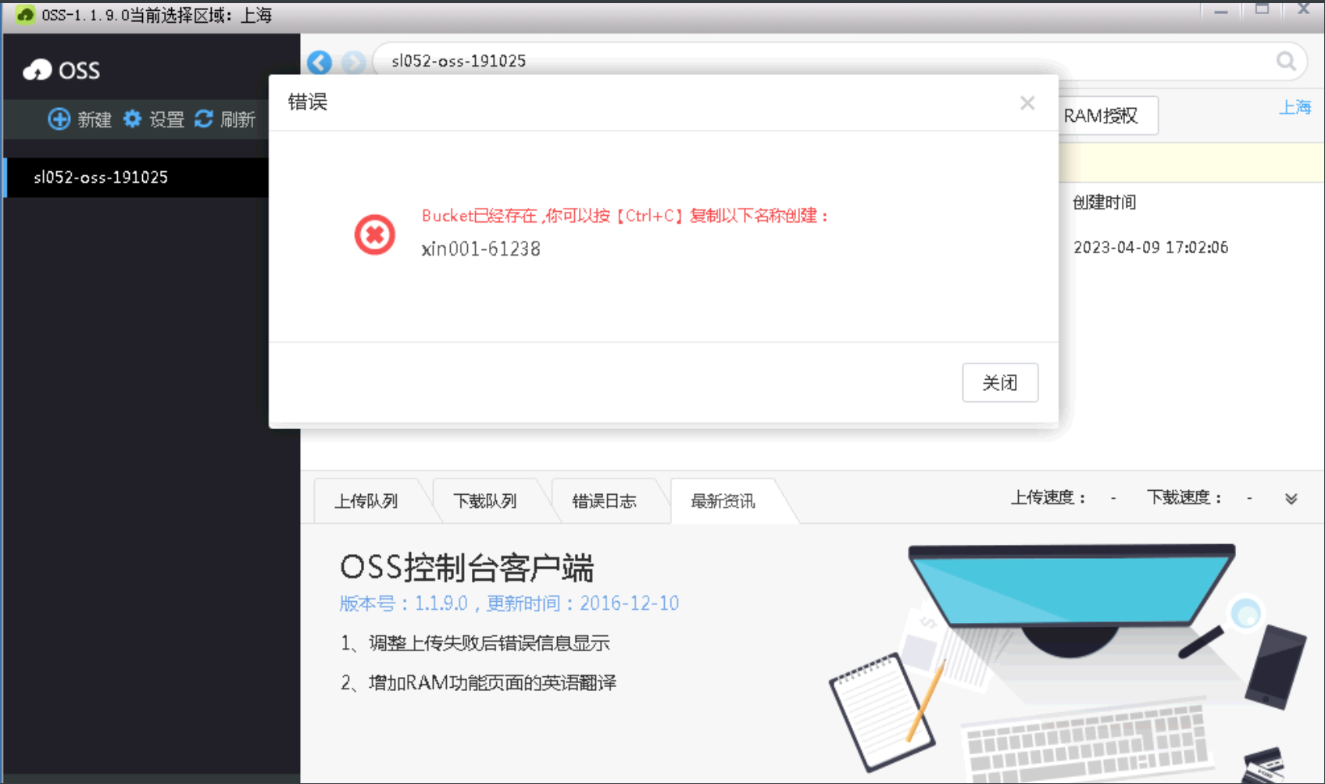
Task: Switch to 错误日志 tab
Action: [604, 501]
